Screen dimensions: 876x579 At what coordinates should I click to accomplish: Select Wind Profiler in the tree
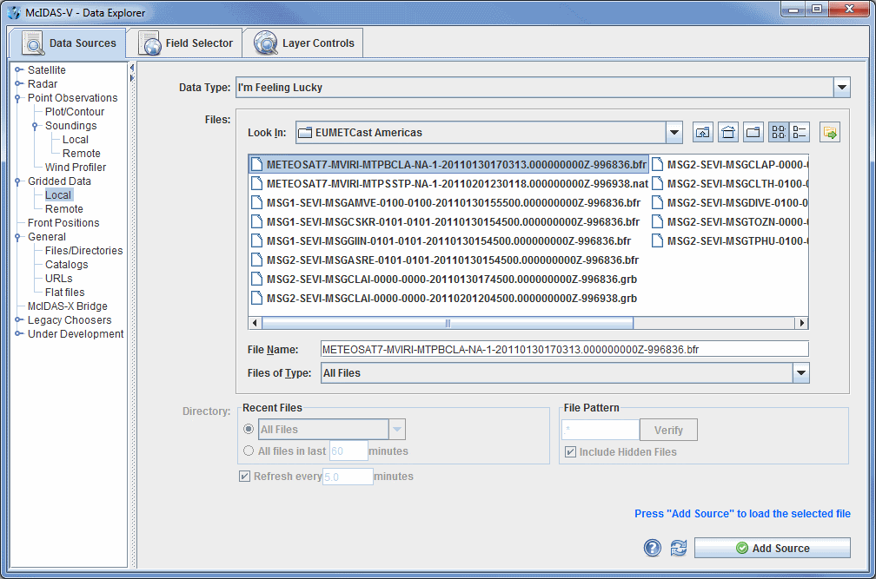coord(76,167)
